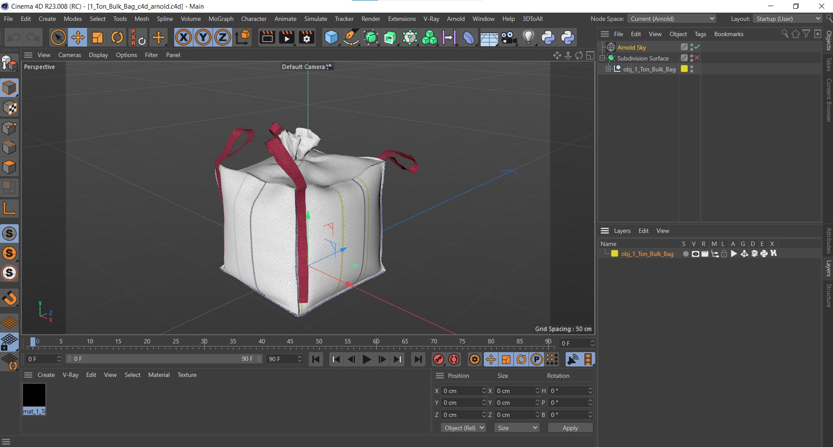Open Object Manager hamburger menu

pos(605,34)
